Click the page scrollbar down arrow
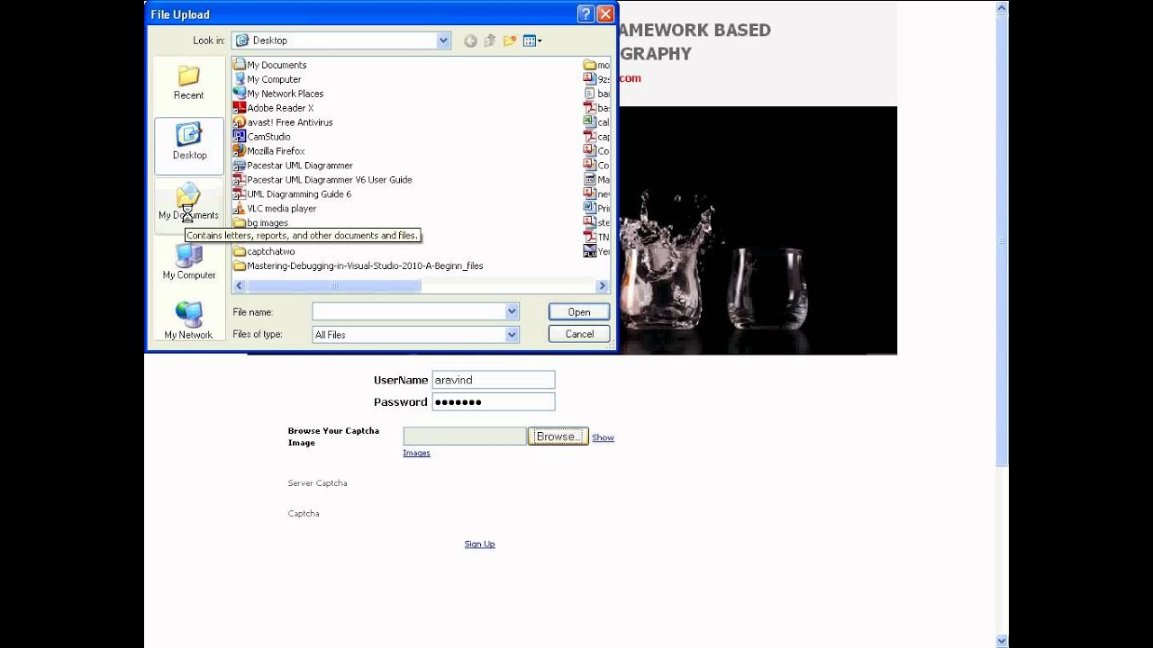 point(1002,641)
